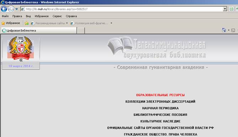Click the Add to Favorites bar icon
238x137 pixels.
(x=27, y=23)
